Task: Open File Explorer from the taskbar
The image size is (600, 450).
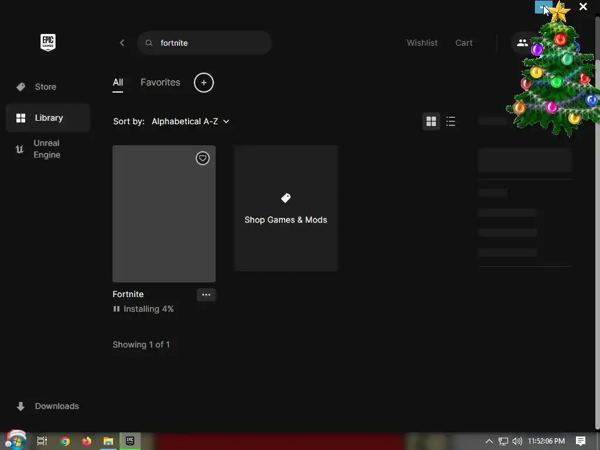Action: point(108,441)
